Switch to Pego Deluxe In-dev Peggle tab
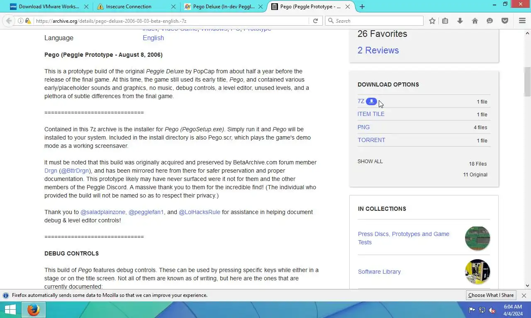The image size is (531, 318). (x=224, y=7)
